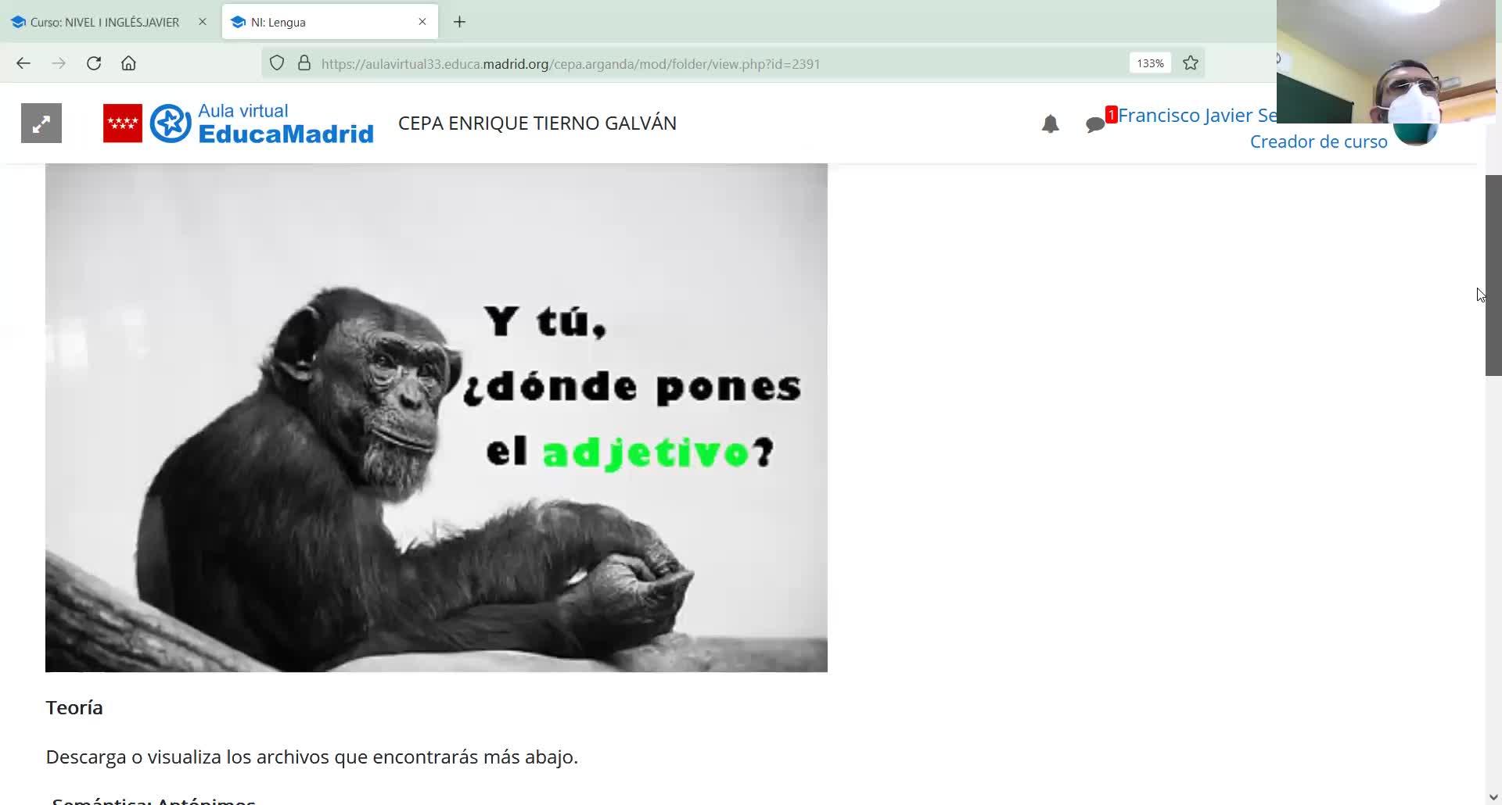
Task: Click the webcam video overlay
Action: point(1386,62)
